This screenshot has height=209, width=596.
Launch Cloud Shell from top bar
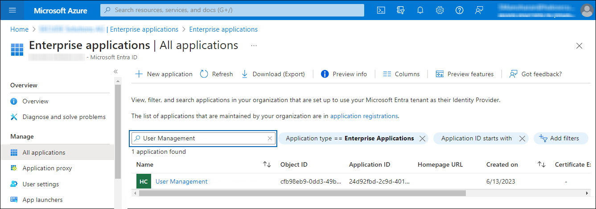[x=381, y=10]
